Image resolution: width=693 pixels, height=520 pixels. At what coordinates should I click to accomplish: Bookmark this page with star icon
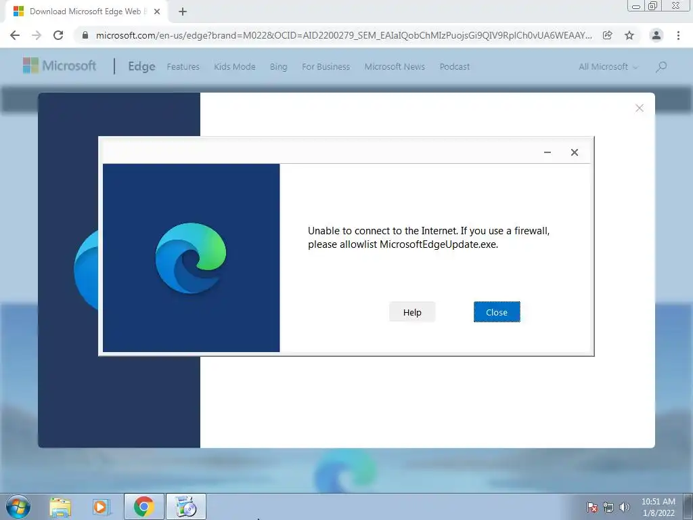629,35
